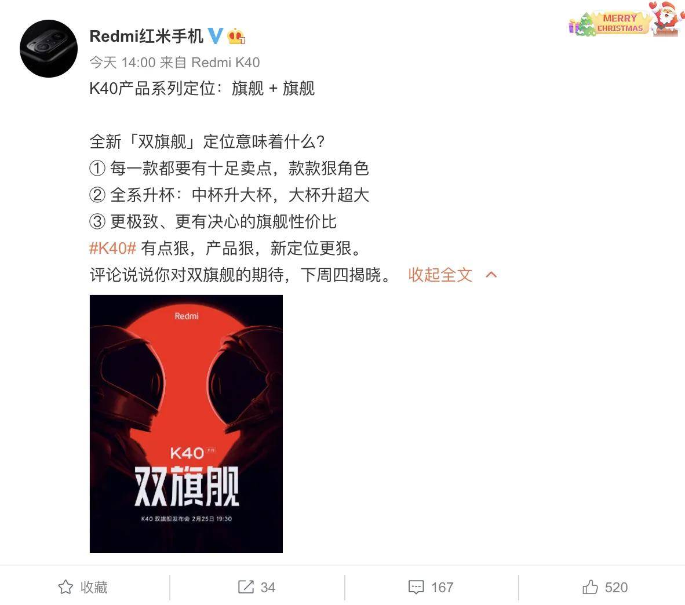Enlarge the K40 双旗舰 poster image
This screenshot has width=685, height=605.
(186, 424)
